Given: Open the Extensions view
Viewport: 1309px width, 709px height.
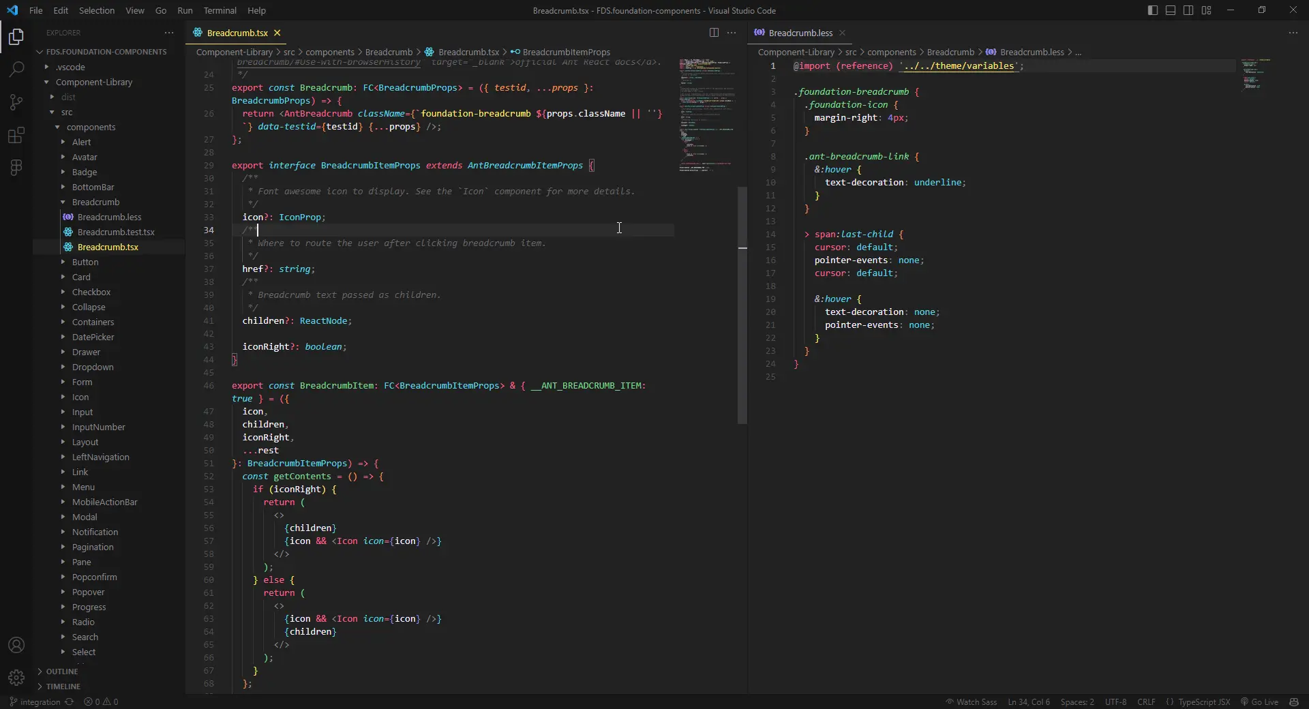Looking at the screenshot, I should click(16, 135).
